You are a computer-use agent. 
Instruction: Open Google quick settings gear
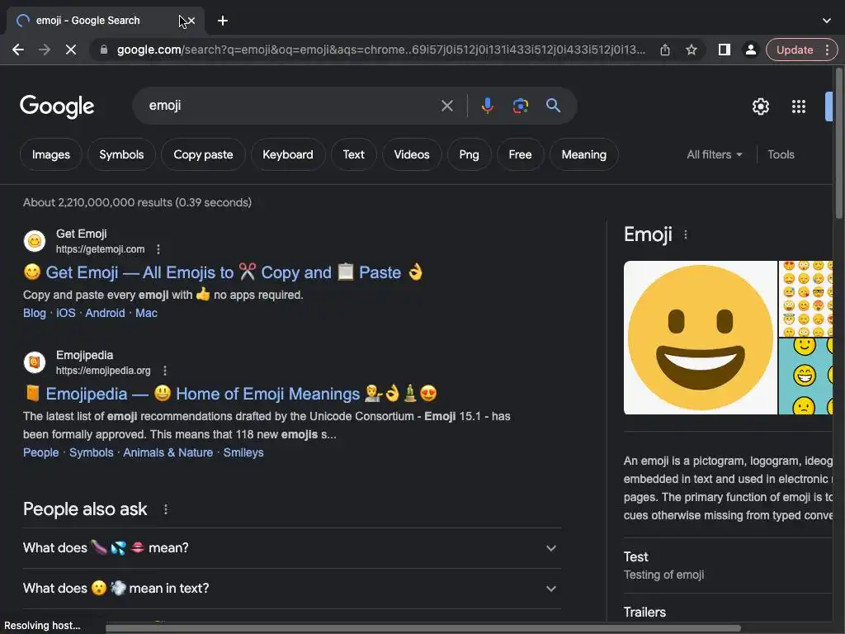pyautogui.click(x=760, y=106)
